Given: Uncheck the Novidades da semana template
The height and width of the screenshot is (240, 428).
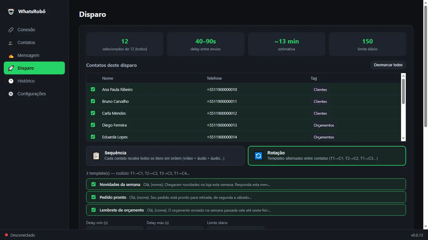Looking at the screenshot, I should pos(93,184).
